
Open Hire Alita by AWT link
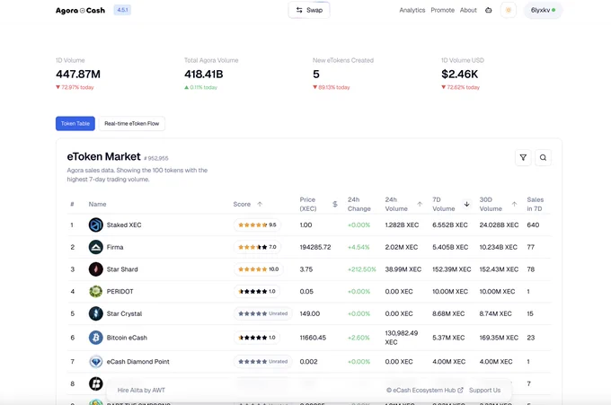click(141, 391)
